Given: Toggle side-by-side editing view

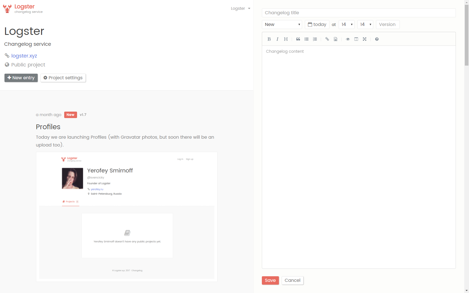Looking at the screenshot, I should tap(356, 39).
